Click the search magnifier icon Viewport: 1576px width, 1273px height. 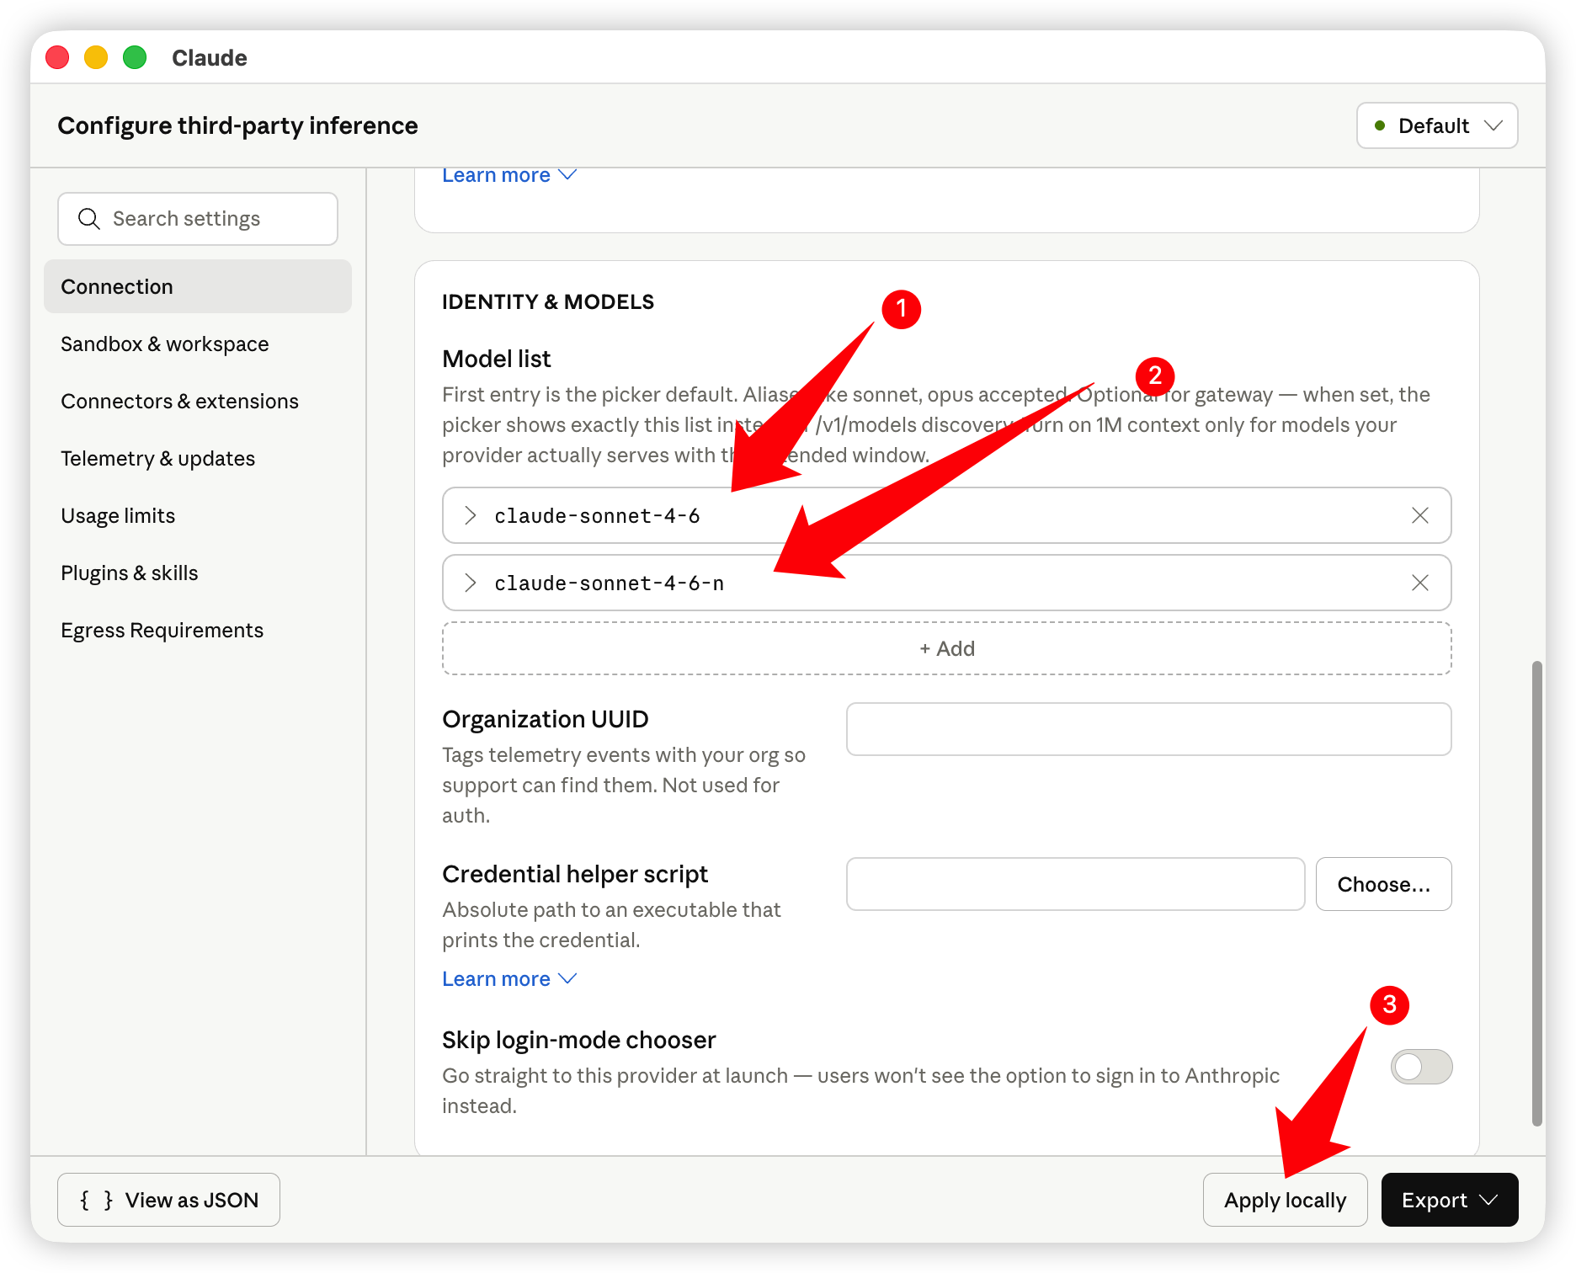[88, 219]
